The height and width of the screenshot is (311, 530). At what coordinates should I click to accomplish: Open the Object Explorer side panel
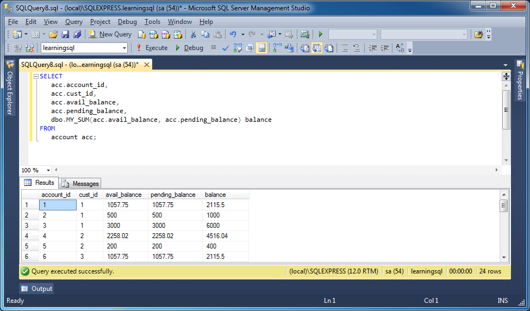point(9,88)
